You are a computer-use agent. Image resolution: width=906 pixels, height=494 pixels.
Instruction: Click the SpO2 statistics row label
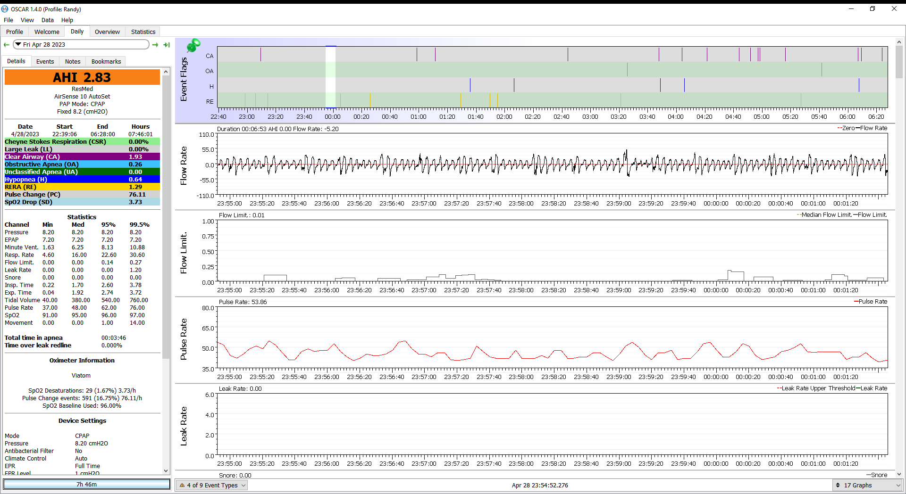12,315
